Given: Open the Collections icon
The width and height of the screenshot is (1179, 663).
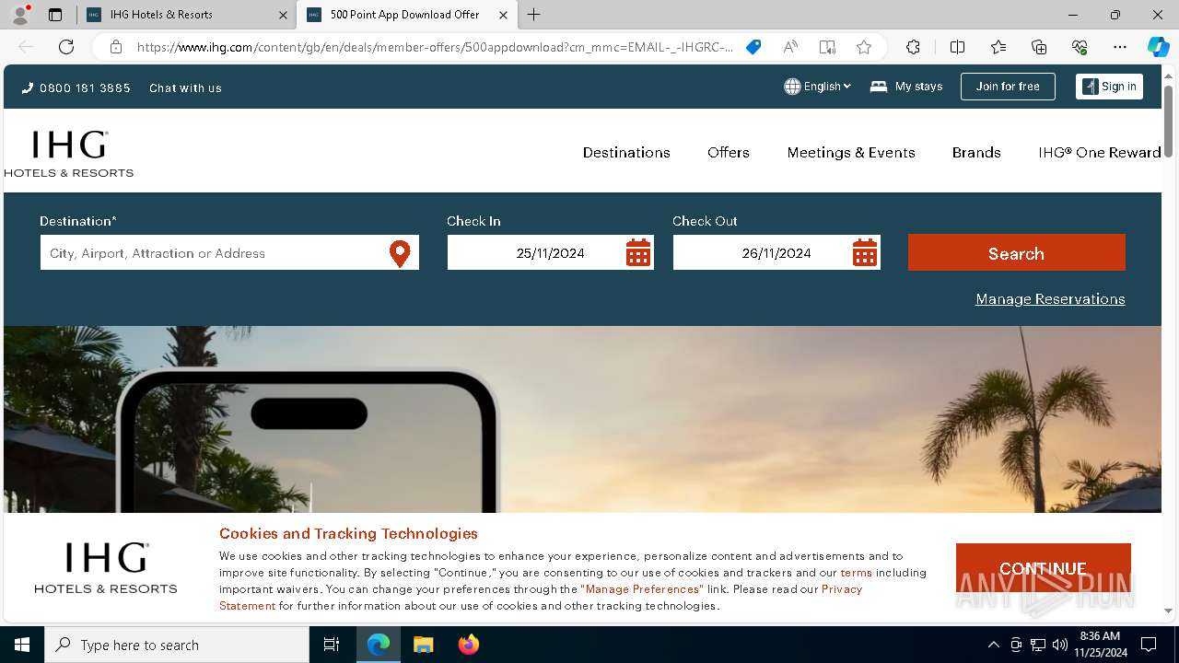Looking at the screenshot, I should tap(1039, 47).
